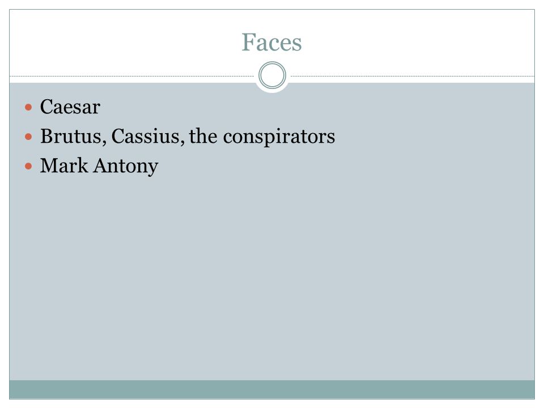Click the word 'Caesar' in the first bullet

pos(70,107)
